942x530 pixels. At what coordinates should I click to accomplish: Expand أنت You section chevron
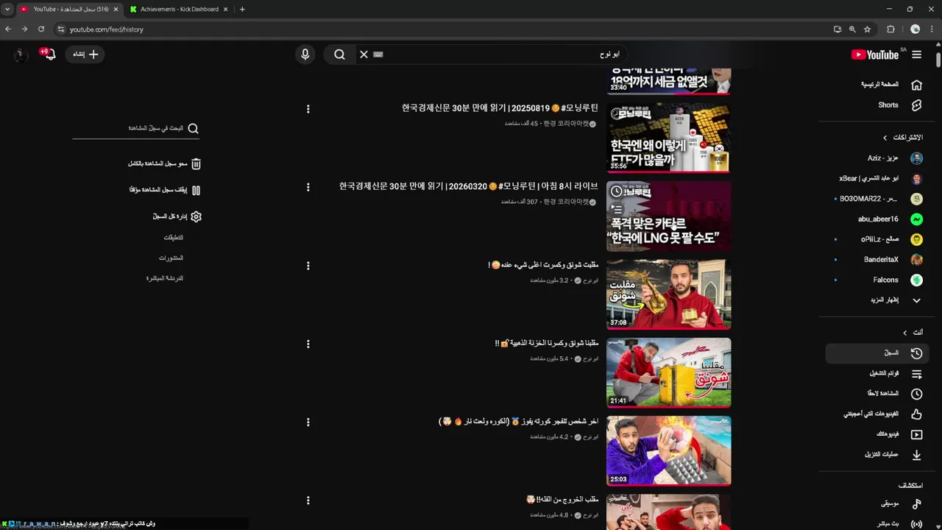point(905,333)
